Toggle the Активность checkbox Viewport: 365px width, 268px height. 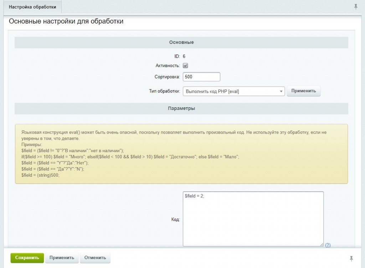185,66
